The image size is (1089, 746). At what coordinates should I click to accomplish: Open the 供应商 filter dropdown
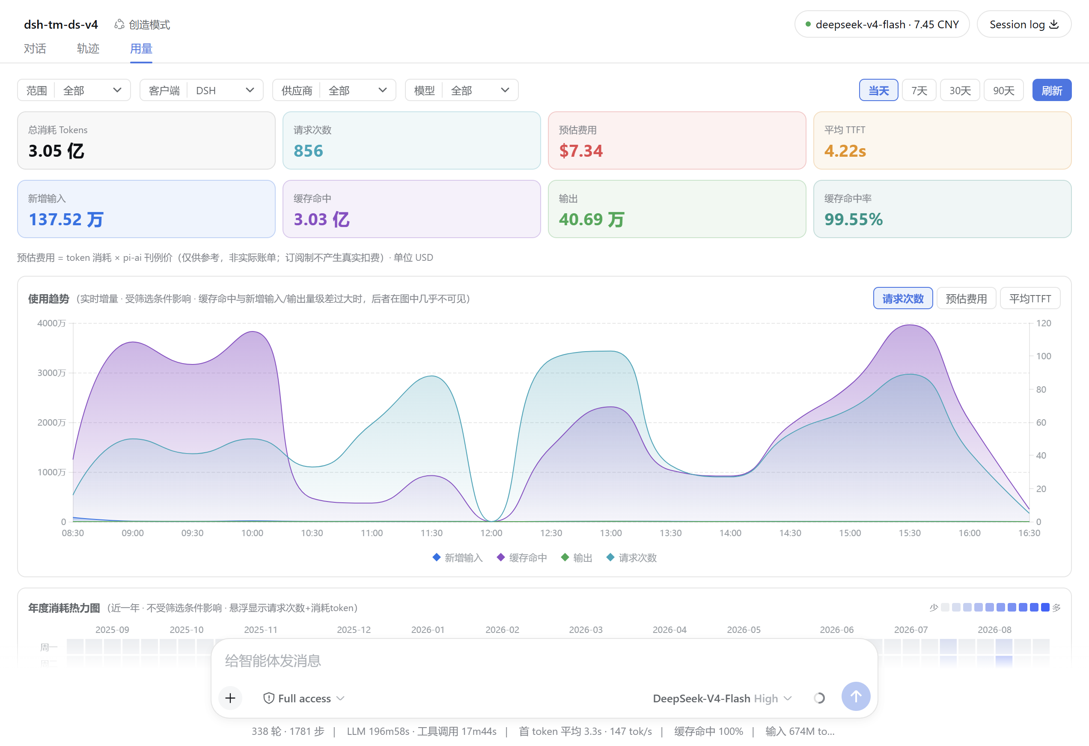point(333,90)
